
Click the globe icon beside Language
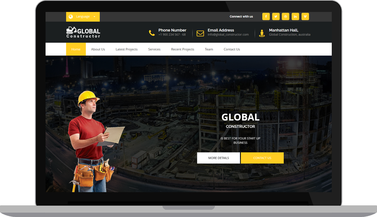[x=71, y=17]
